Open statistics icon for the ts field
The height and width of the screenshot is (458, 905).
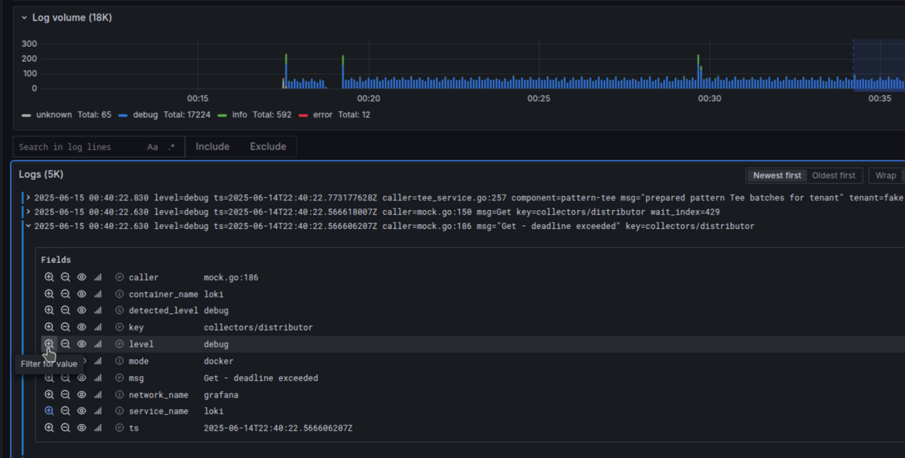(98, 428)
